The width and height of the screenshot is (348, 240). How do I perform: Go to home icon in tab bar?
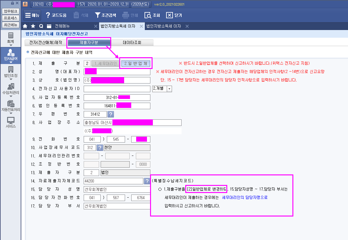point(25,26)
